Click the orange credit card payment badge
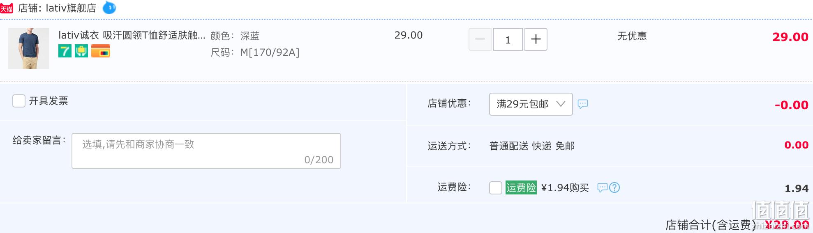 (x=101, y=51)
